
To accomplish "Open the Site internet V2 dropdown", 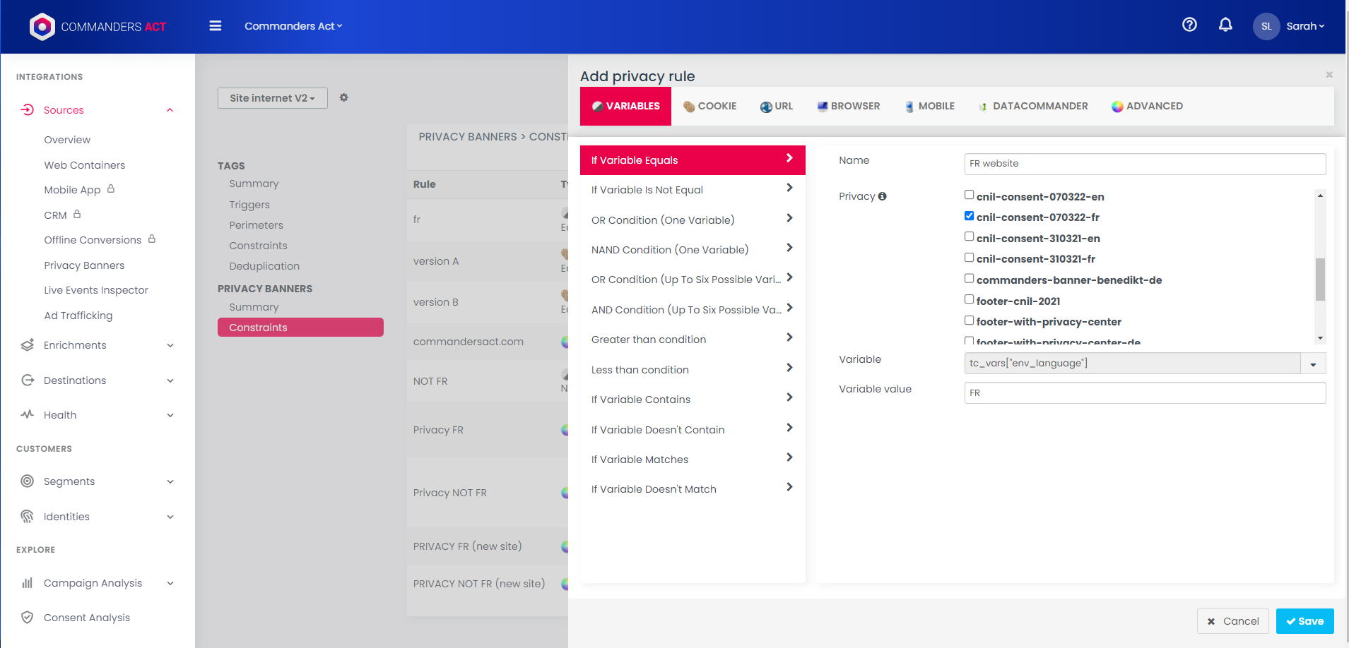I will click(272, 98).
